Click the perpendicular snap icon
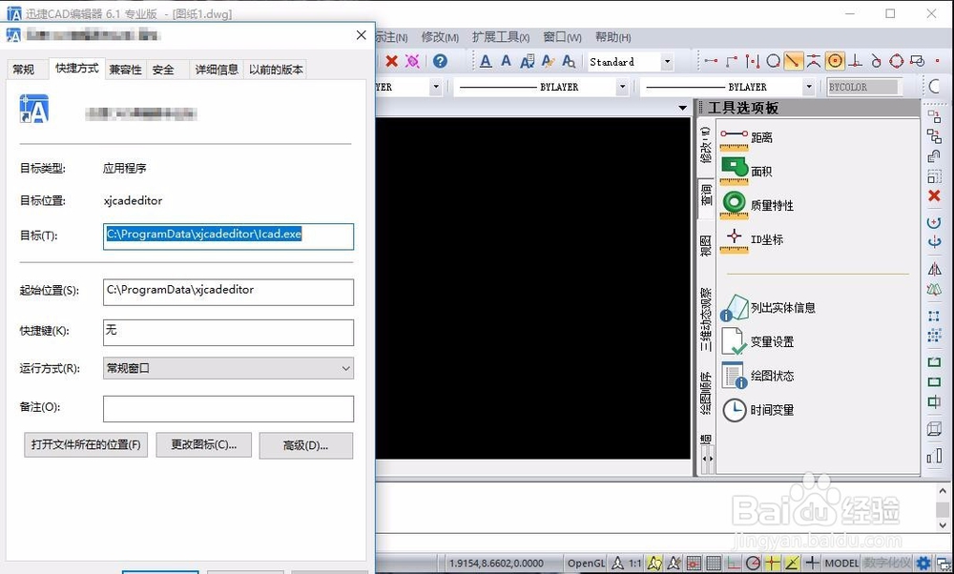This screenshot has width=954, height=574. point(856,61)
